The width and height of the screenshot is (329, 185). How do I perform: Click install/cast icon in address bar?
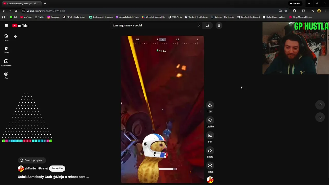coord(280,11)
